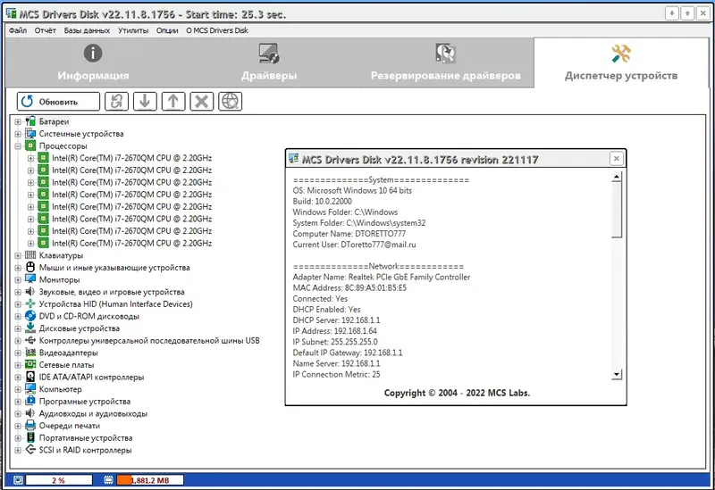Click the Процессоры chip icon

(x=30, y=145)
